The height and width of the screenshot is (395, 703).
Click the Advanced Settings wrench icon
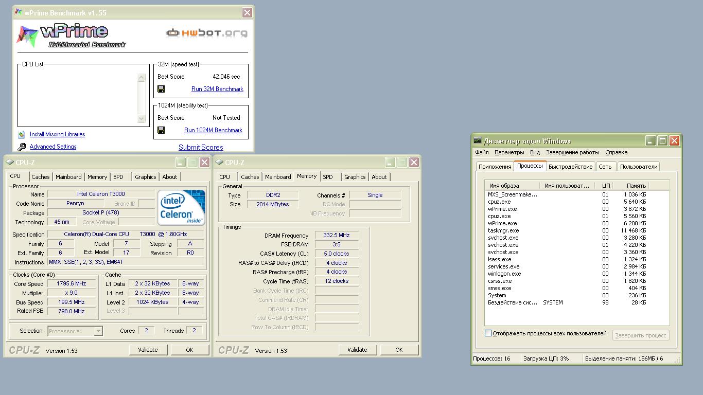point(21,147)
